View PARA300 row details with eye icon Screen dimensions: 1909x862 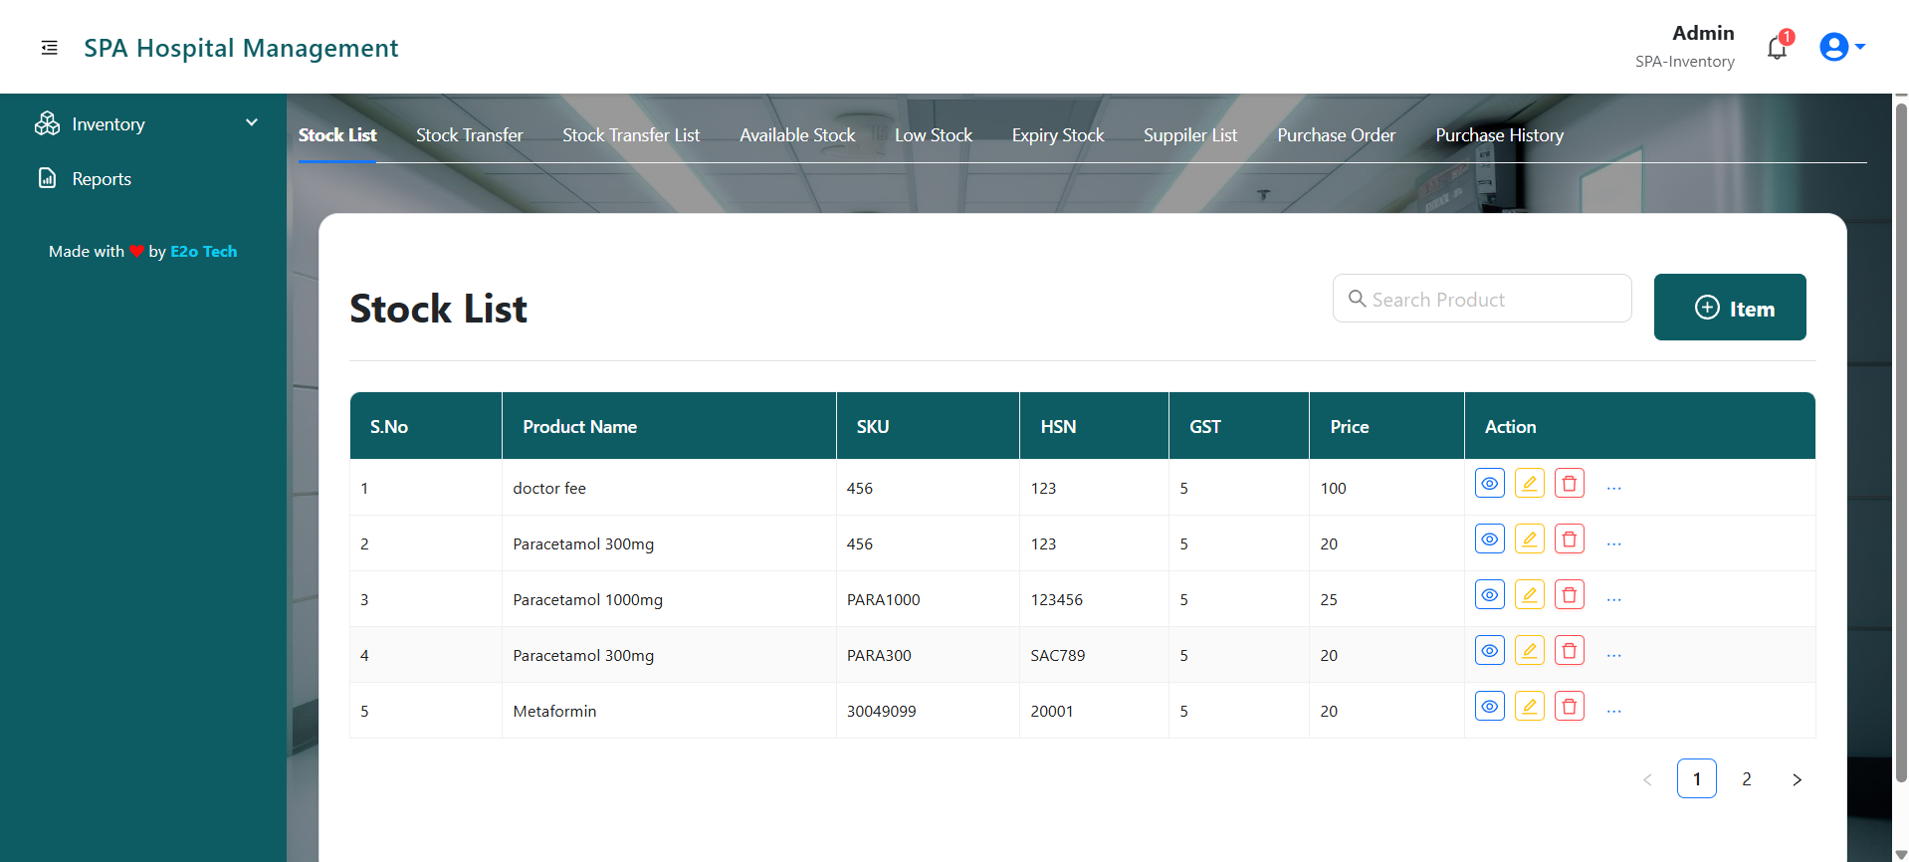pyautogui.click(x=1489, y=651)
